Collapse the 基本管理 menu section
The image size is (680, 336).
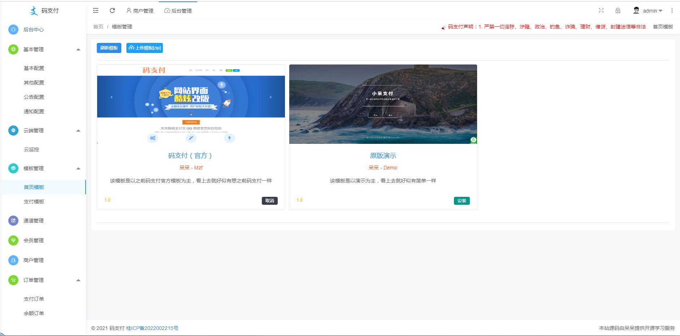pyautogui.click(x=78, y=49)
